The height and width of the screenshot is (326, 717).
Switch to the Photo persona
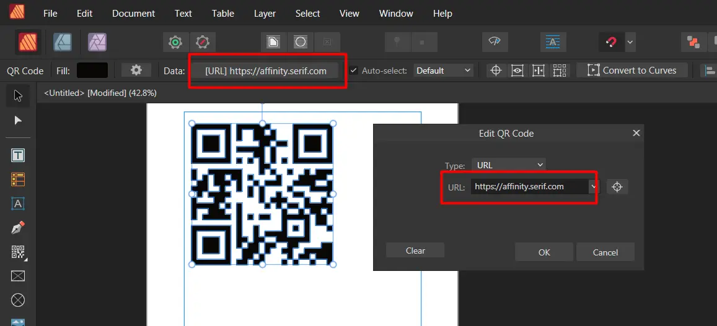click(97, 42)
